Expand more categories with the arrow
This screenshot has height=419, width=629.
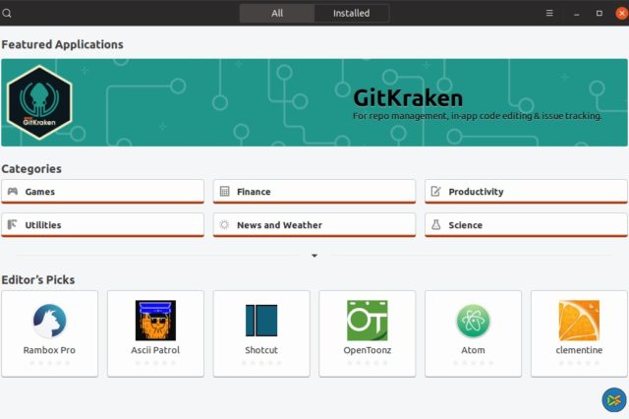click(314, 256)
